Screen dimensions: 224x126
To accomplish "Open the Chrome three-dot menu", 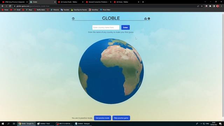I will pyautogui.click(x=222, y=6).
